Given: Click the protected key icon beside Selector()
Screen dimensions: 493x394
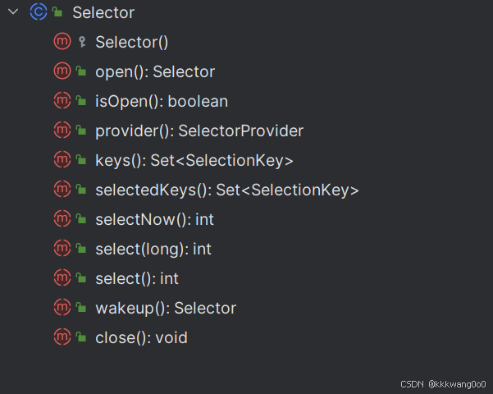Looking at the screenshot, I should pyautogui.click(x=82, y=42).
